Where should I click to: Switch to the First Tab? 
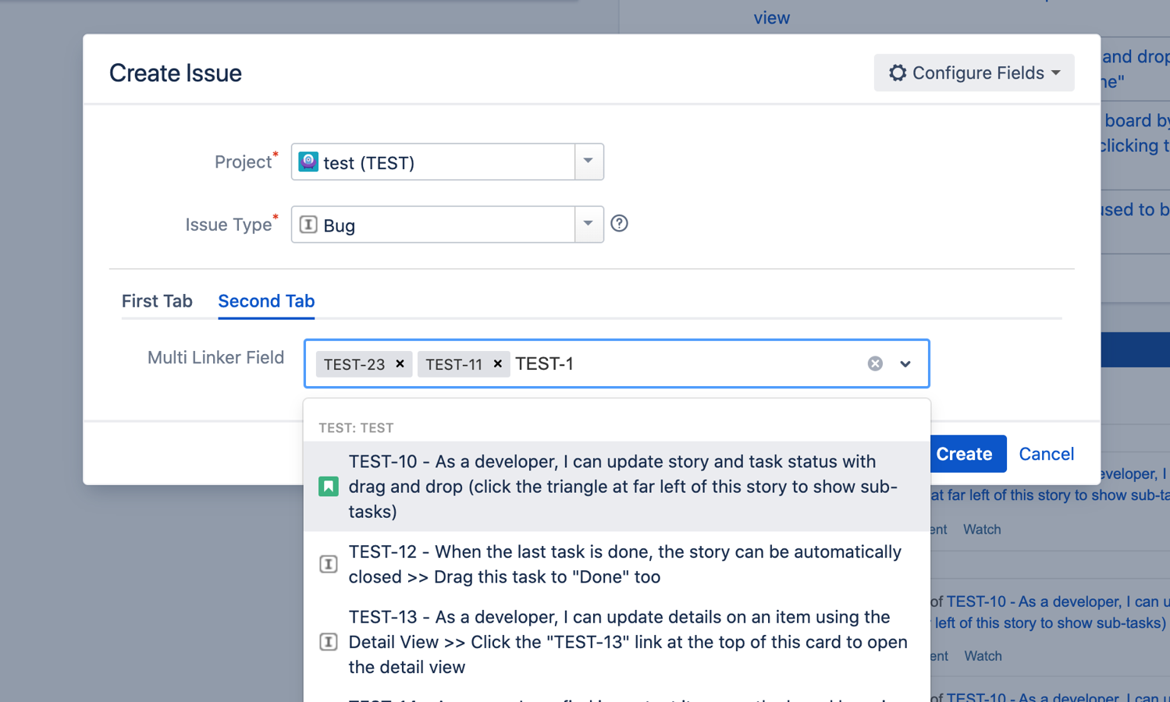157,301
